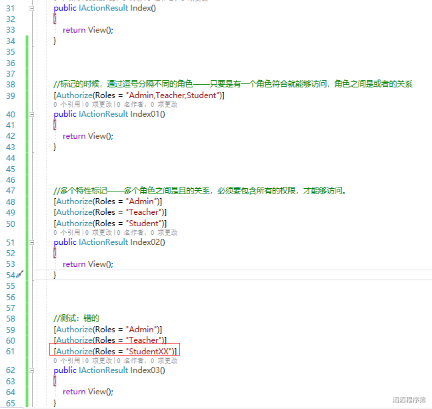Image resolution: width=432 pixels, height=409 pixels.
Task: Click the comment on line 47
Action: coord(200,191)
